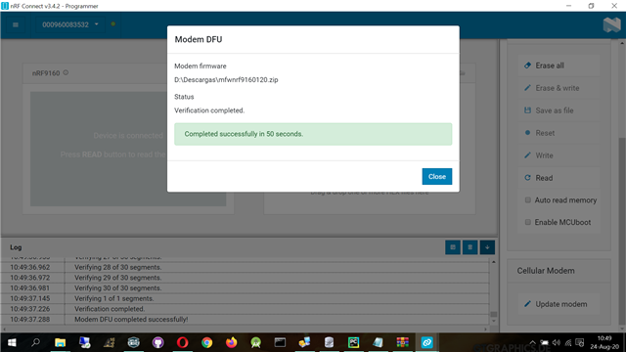The height and width of the screenshot is (352, 626).
Task: Click Erase & write in the side panel
Action: [559, 88]
